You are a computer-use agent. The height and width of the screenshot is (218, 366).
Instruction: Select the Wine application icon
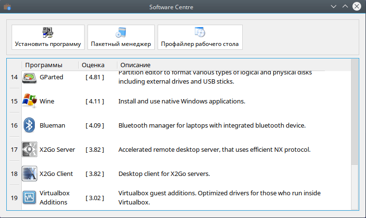29,102
